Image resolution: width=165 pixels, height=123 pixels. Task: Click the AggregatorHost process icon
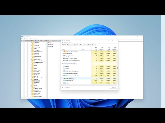64,56
